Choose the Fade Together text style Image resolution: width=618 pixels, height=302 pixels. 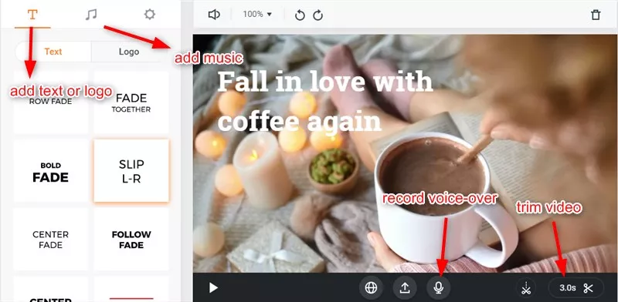click(131, 102)
